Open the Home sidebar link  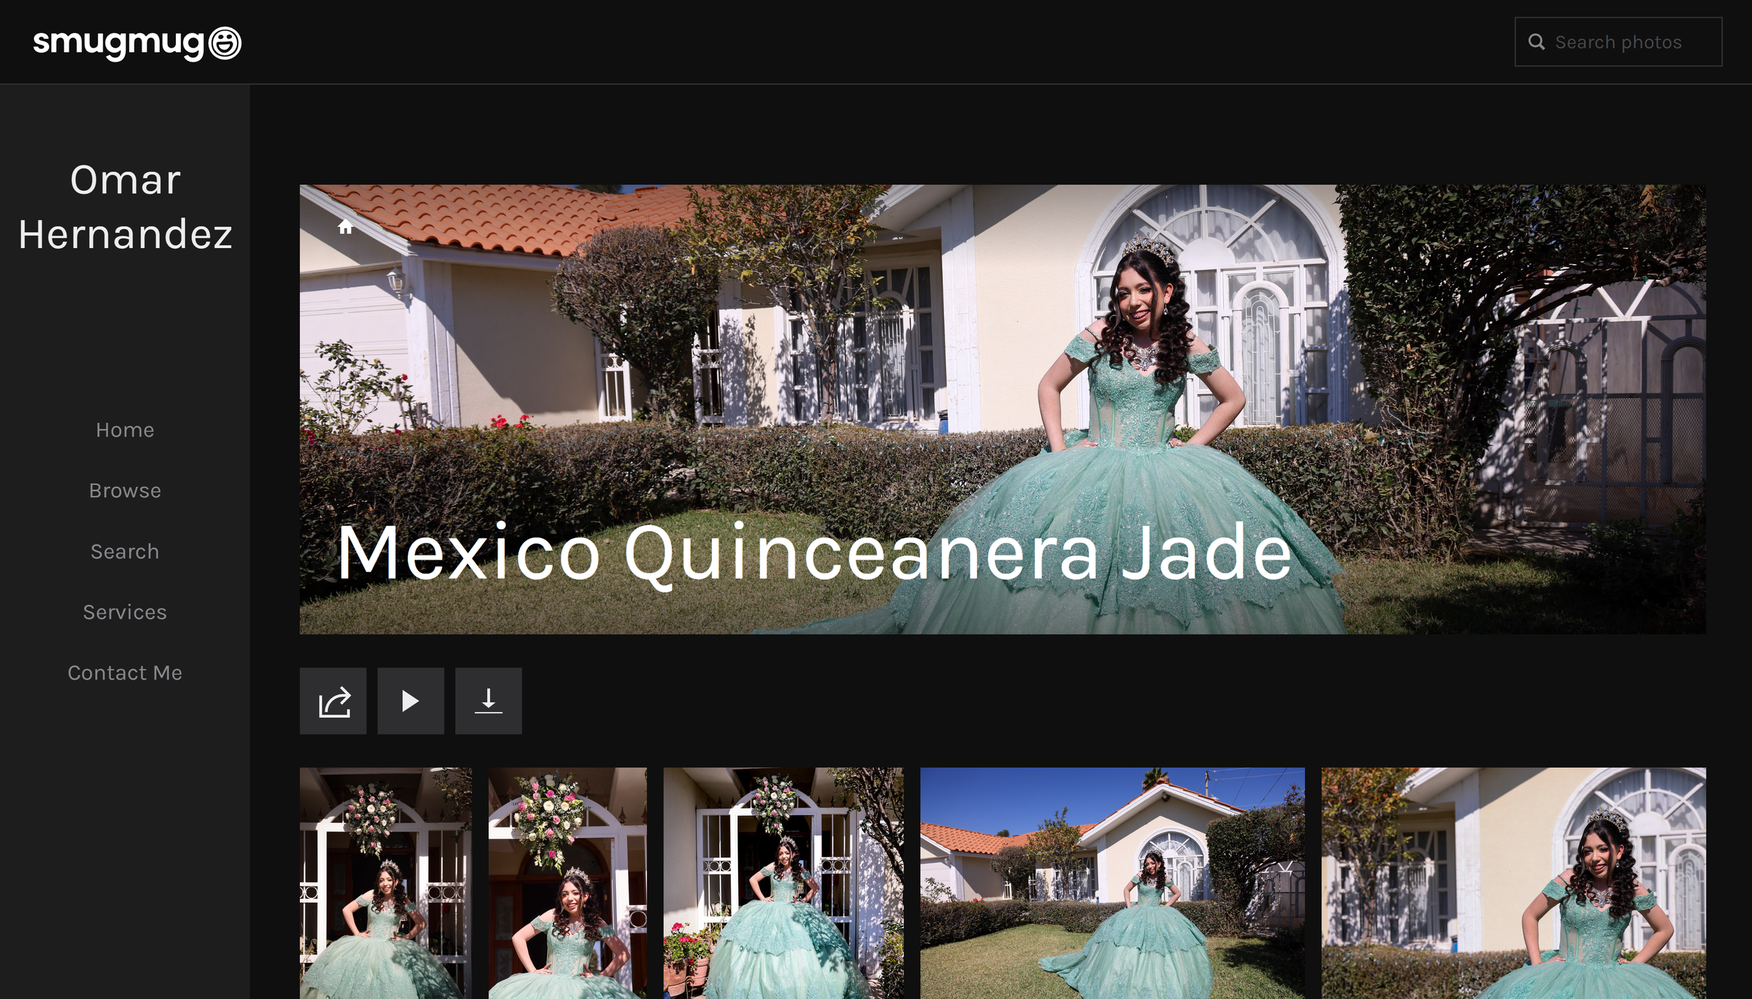point(125,430)
